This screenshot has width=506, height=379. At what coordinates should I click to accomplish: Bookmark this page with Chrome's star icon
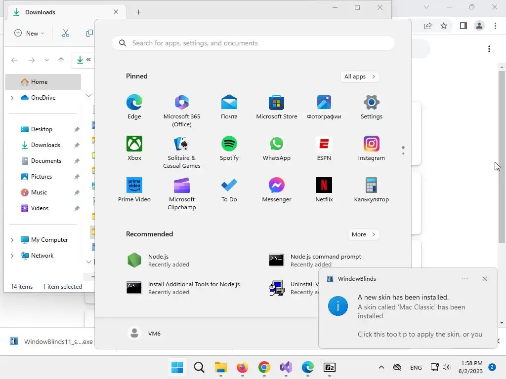(x=444, y=26)
